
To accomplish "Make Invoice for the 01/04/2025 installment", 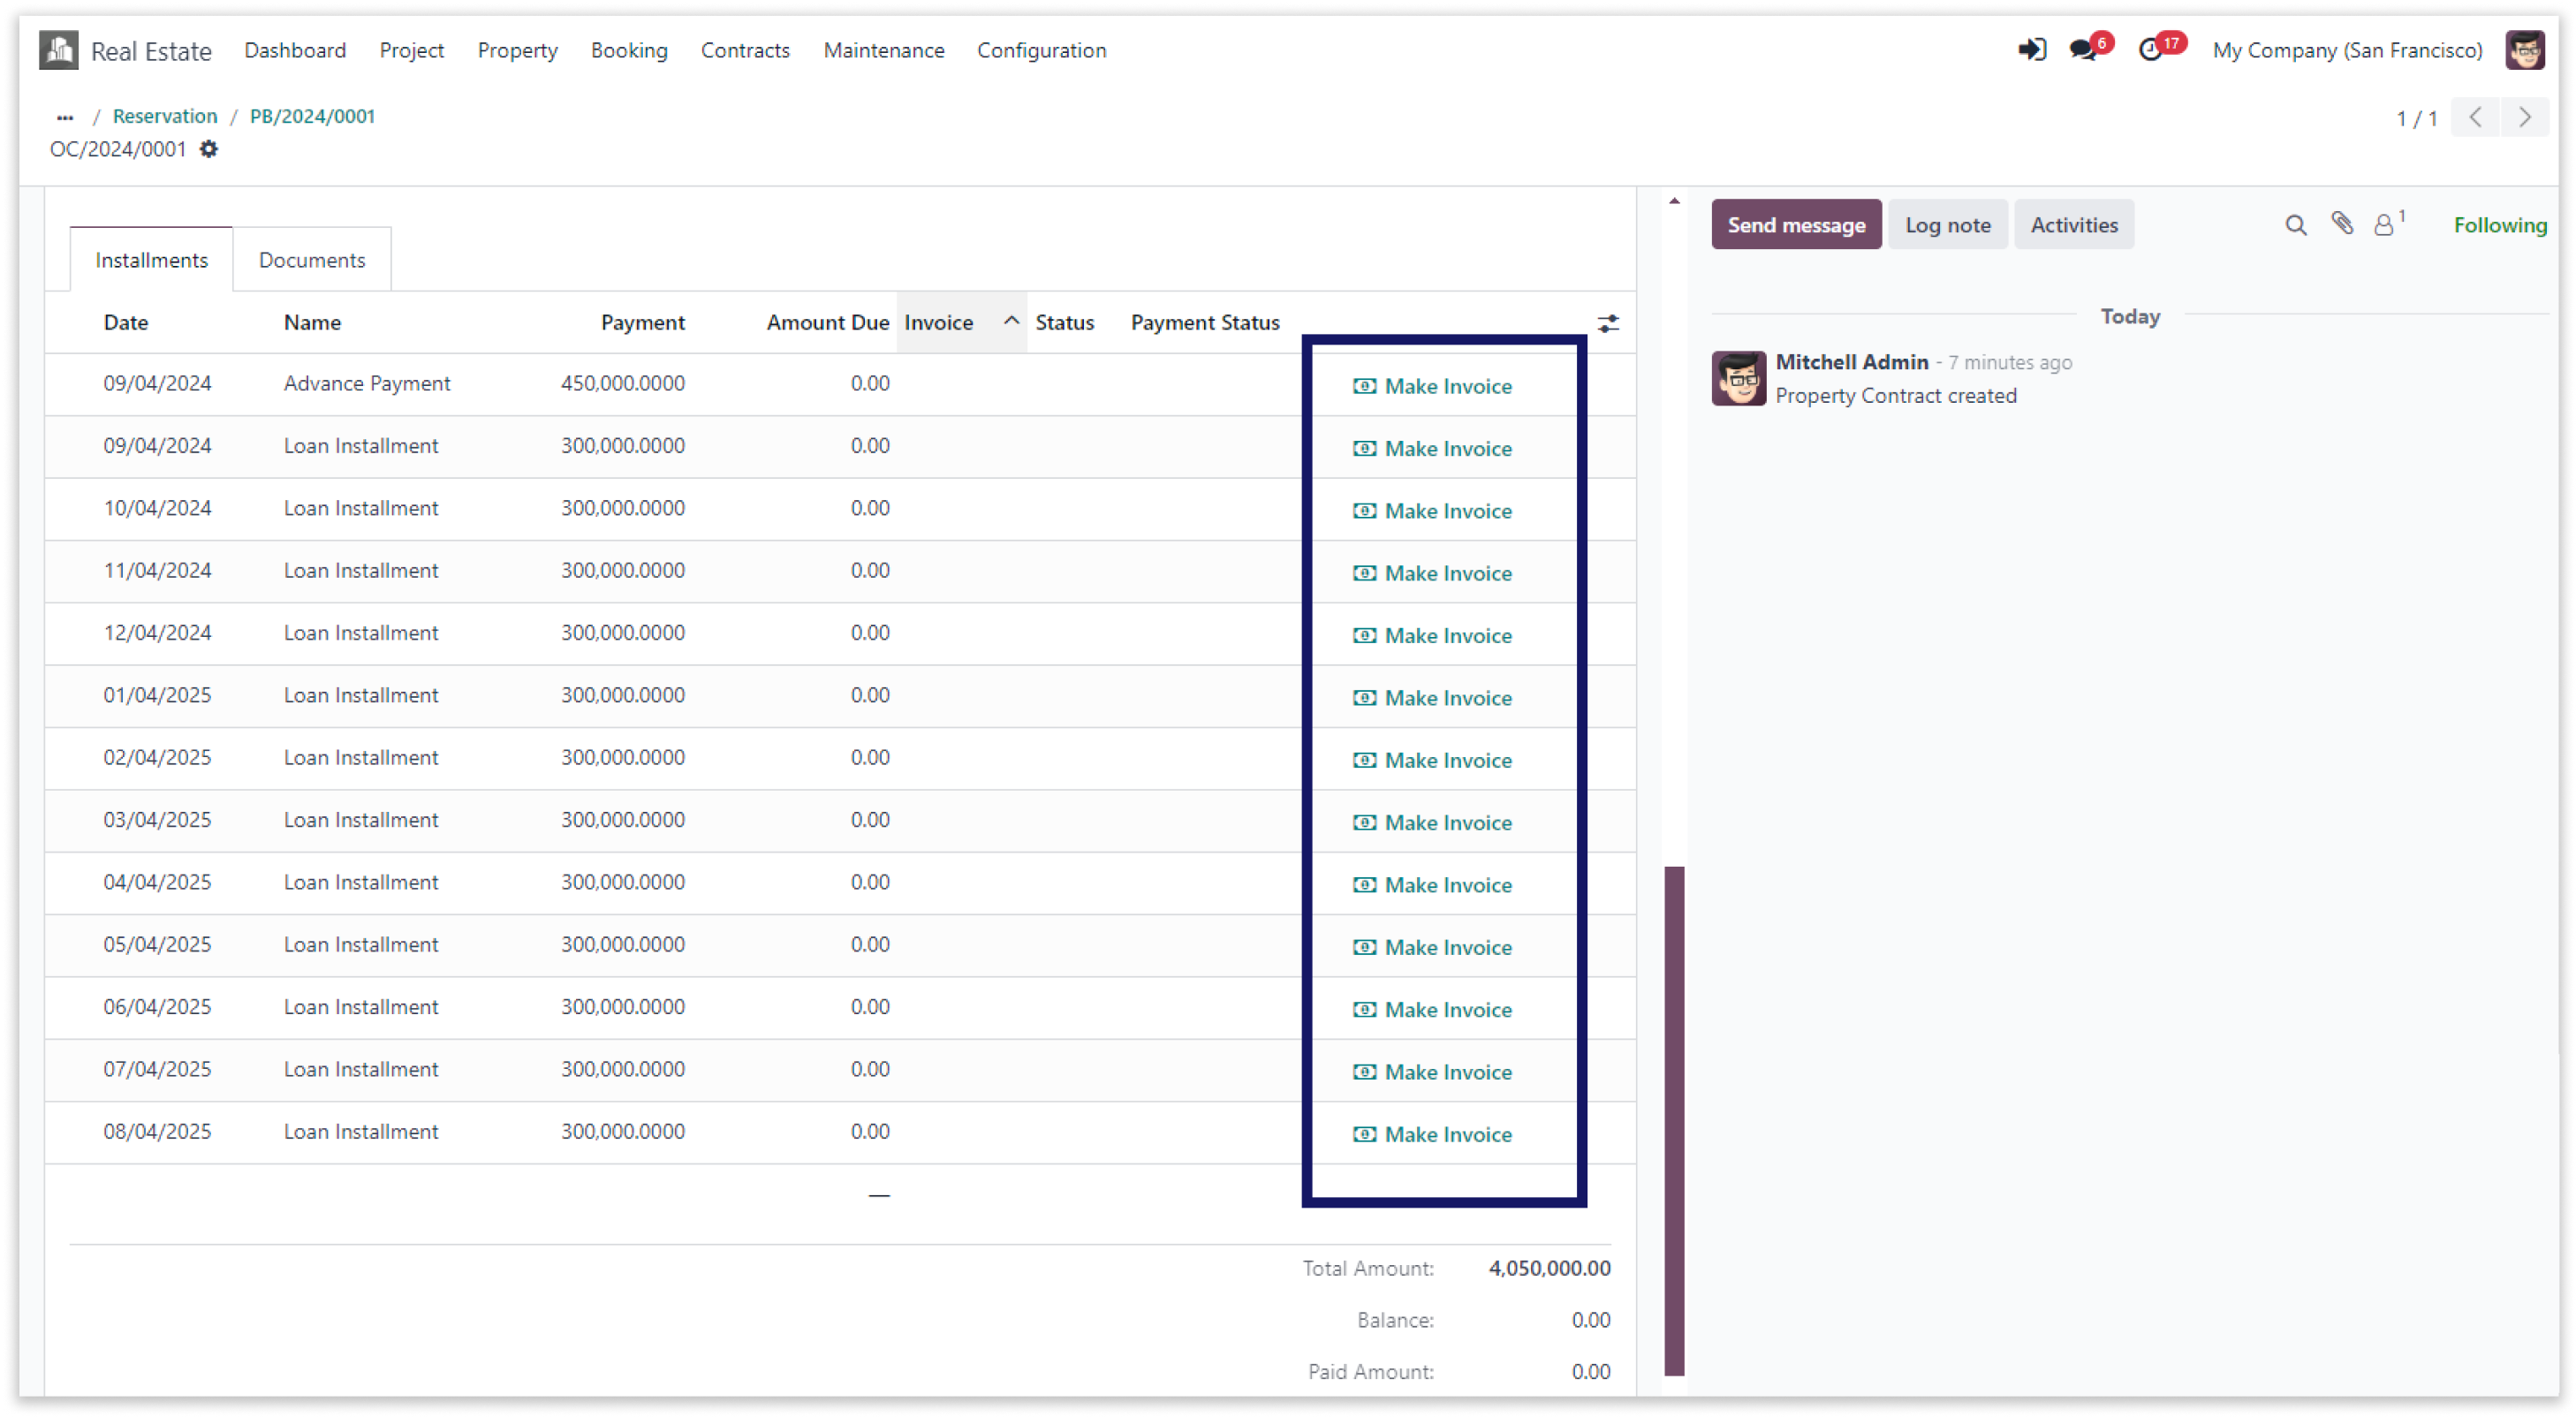I will pos(1432,698).
